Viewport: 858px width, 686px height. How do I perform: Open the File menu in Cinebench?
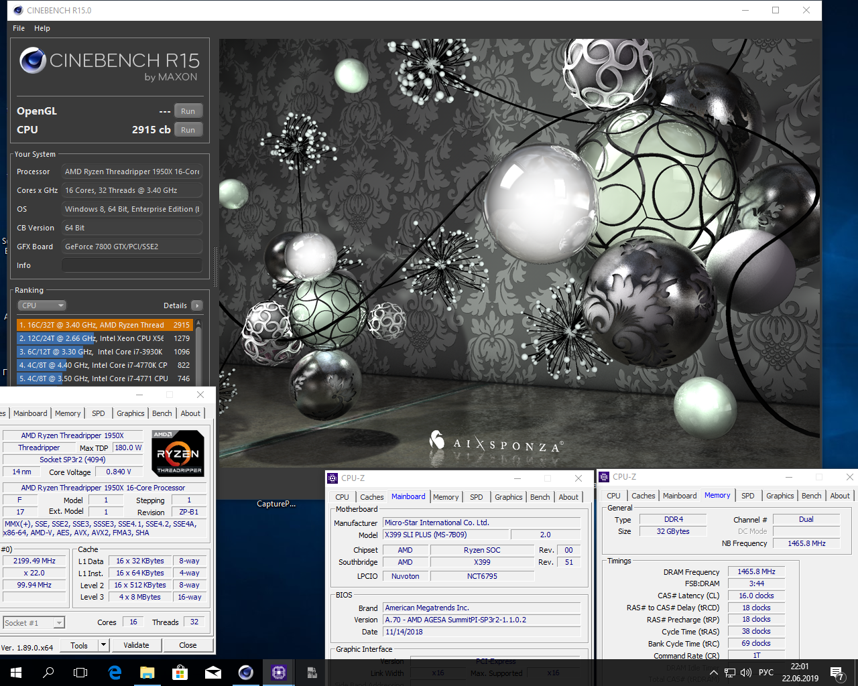[19, 28]
